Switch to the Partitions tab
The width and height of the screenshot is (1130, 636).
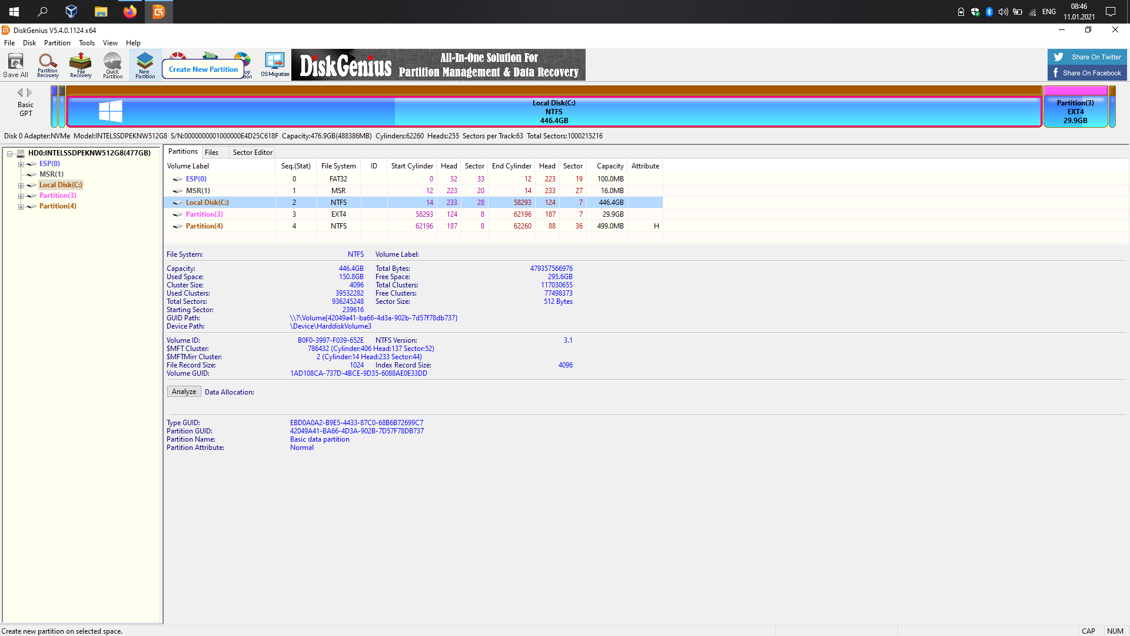coord(183,151)
